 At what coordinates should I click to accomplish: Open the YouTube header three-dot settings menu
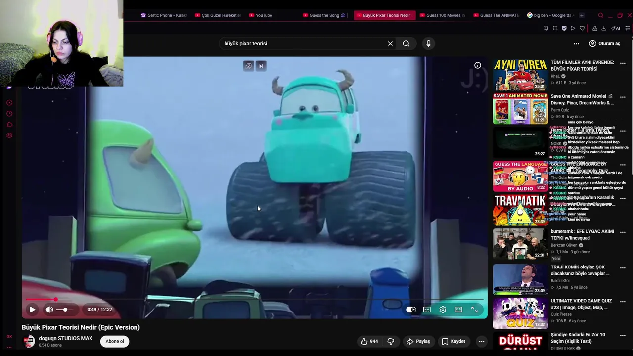576,44
